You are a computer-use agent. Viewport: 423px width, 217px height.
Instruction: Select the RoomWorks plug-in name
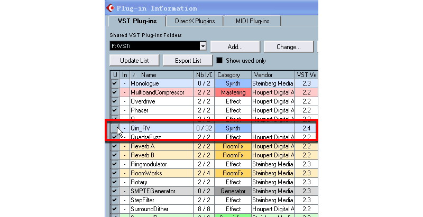coord(146,173)
